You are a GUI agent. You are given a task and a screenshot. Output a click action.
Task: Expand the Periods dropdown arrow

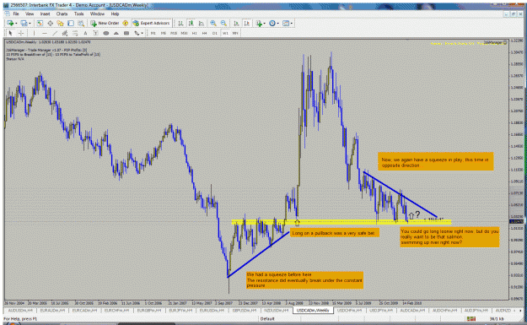(278, 24)
